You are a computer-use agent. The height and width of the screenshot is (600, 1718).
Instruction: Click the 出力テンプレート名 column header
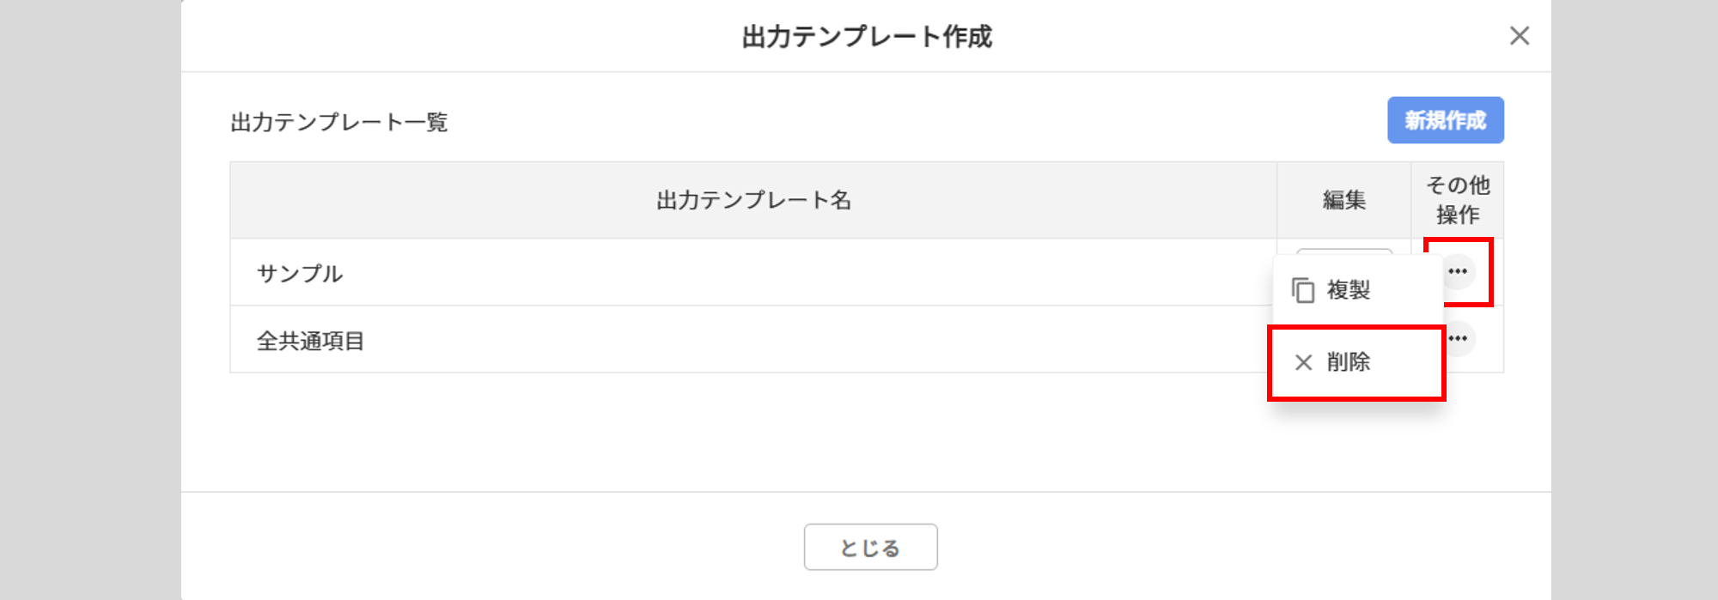753,200
